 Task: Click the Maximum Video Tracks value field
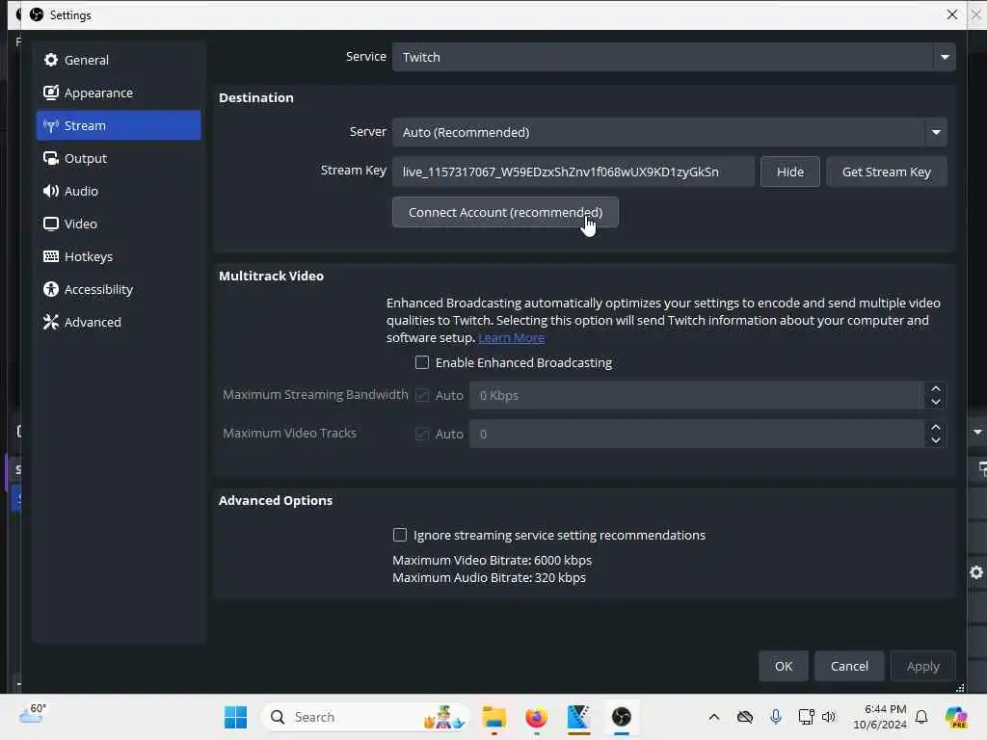click(697, 435)
